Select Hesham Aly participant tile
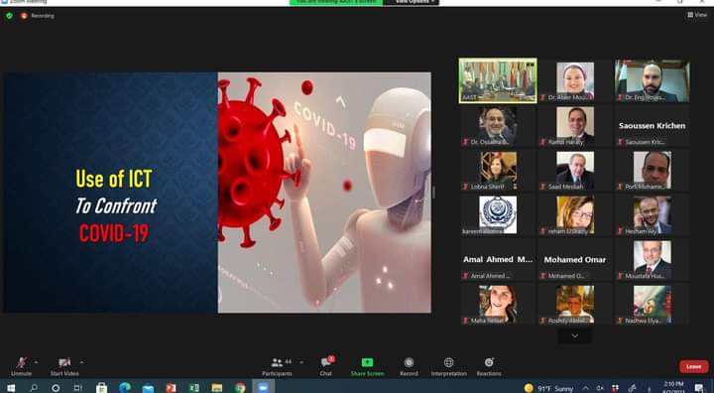The height and width of the screenshot is (393, 714). (x=653, y=214)
